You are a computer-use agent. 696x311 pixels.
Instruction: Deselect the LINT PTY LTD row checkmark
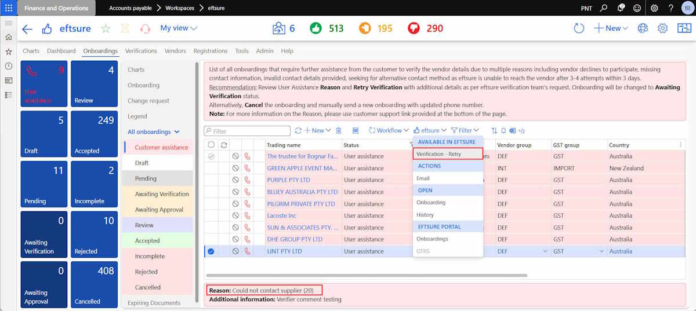(x=211, y=251)
